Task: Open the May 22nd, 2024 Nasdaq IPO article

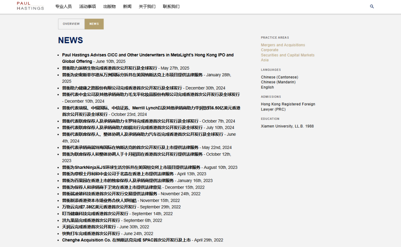Action: 130,148
